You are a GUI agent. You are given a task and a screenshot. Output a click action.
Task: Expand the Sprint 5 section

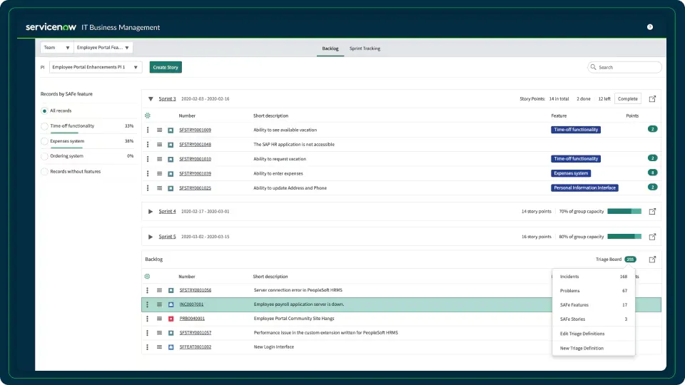(x=151, y=237)
